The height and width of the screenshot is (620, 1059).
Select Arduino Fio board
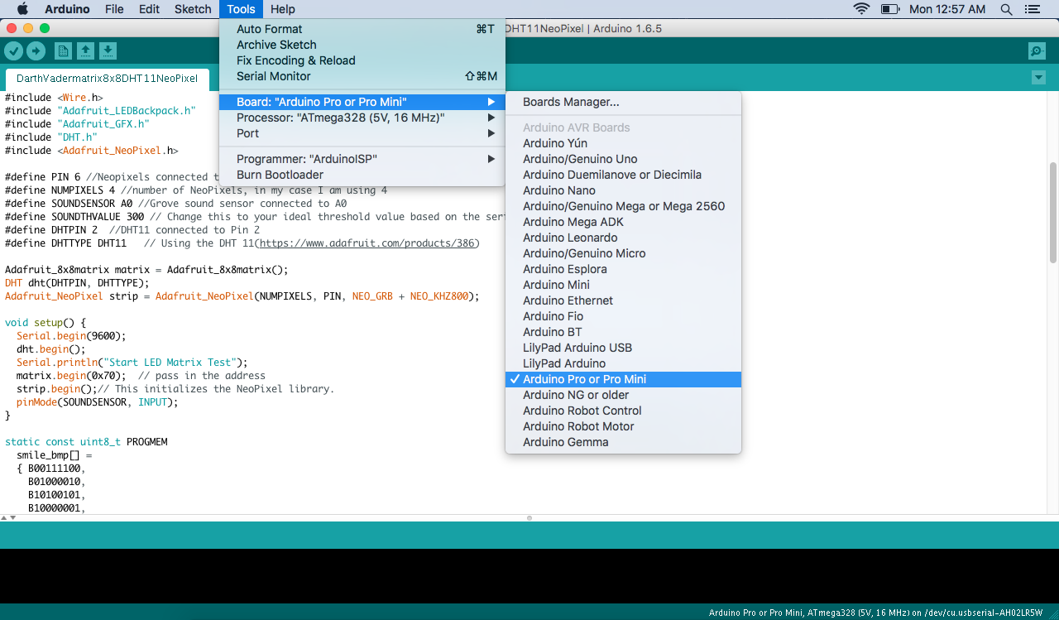point(623,316)
